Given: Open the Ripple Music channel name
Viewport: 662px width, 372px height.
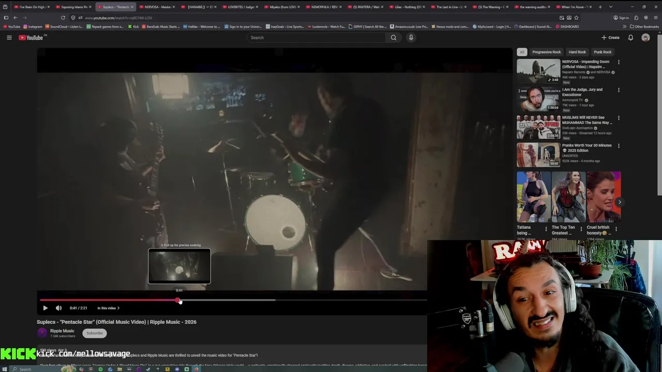Looking at the screenshot, I should 62,331.
